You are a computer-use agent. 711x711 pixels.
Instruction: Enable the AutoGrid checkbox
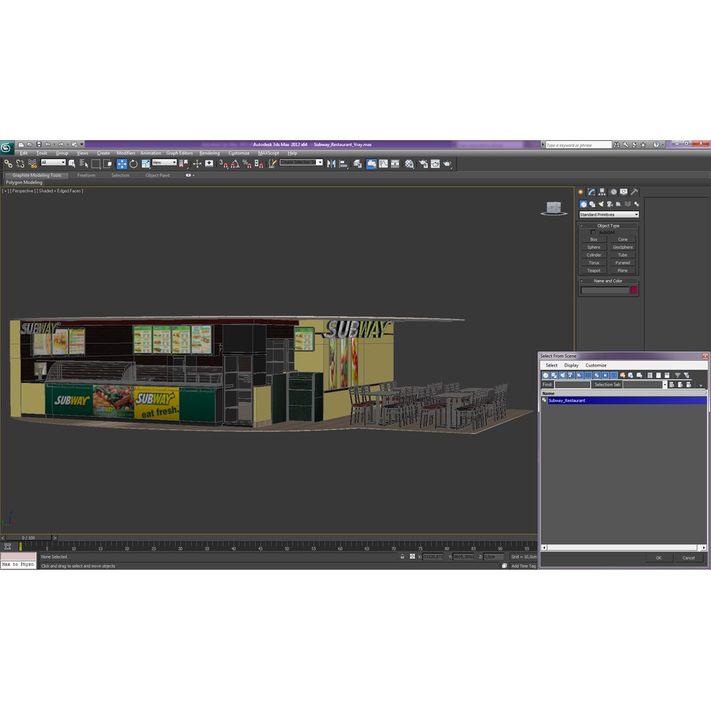pyautogui.click(x=592, y=232)
